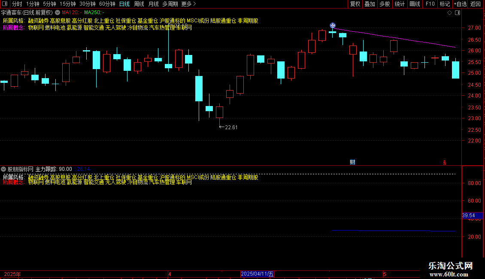Switch to 分时 view
This screenshot has height=279, width=485.
tap(17, 4)
